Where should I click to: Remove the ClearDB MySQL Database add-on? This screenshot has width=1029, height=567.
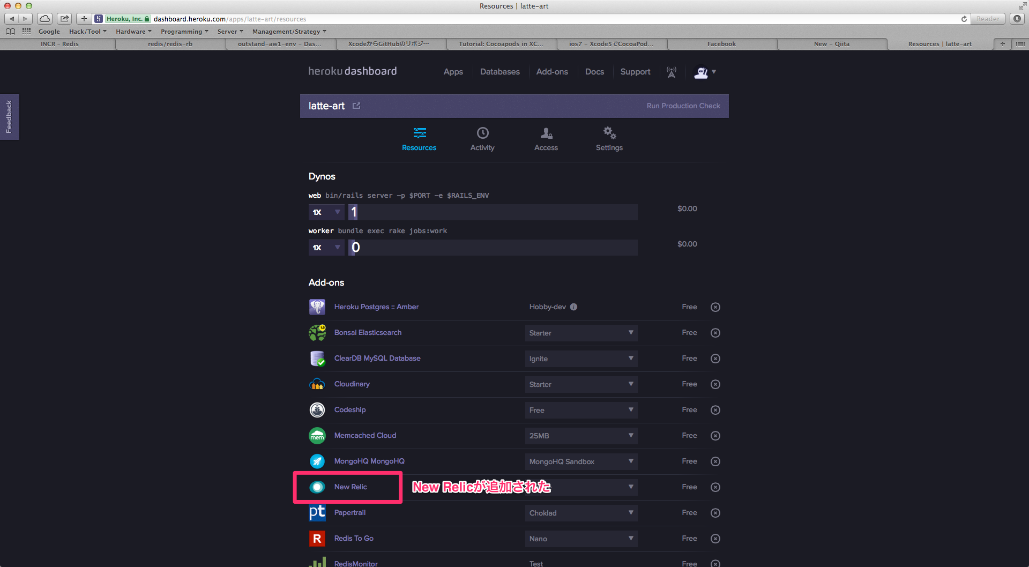click(715, 359)
